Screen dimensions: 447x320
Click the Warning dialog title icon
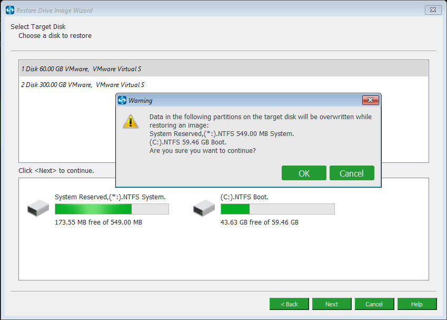[122, 100]
